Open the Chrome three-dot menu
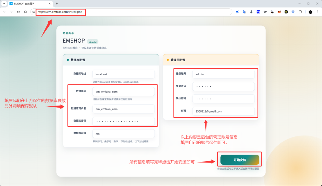Viewport: 322px width, 186px height. pyautogui.click(x=318, y=12)
